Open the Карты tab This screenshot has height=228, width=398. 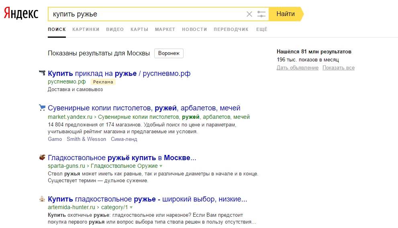click(x=139, y=29)
